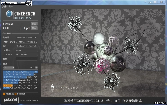This screenshot has height=105, width=167.
Task: Run the CPU test with 执行
Action: pyautogui.click(x=34, y=28)
